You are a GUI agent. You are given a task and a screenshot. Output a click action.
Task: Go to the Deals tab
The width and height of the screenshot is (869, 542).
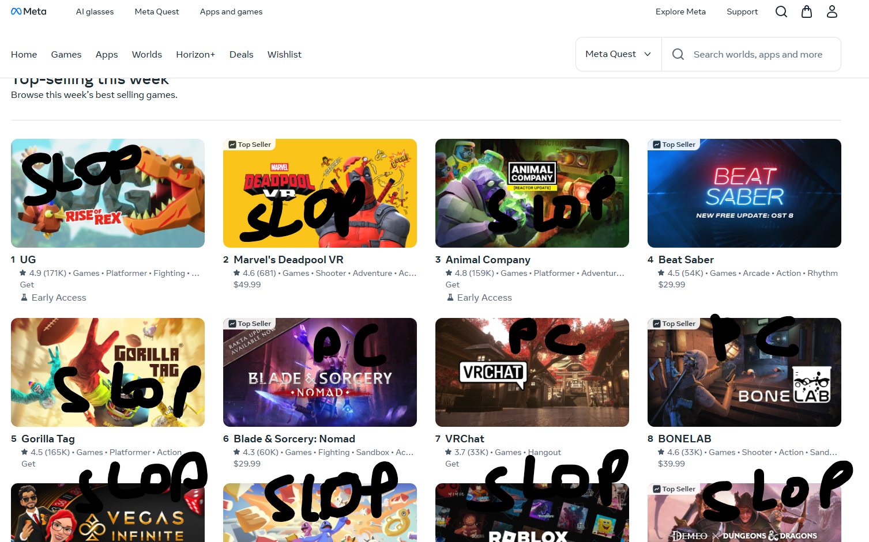[242, 54]
